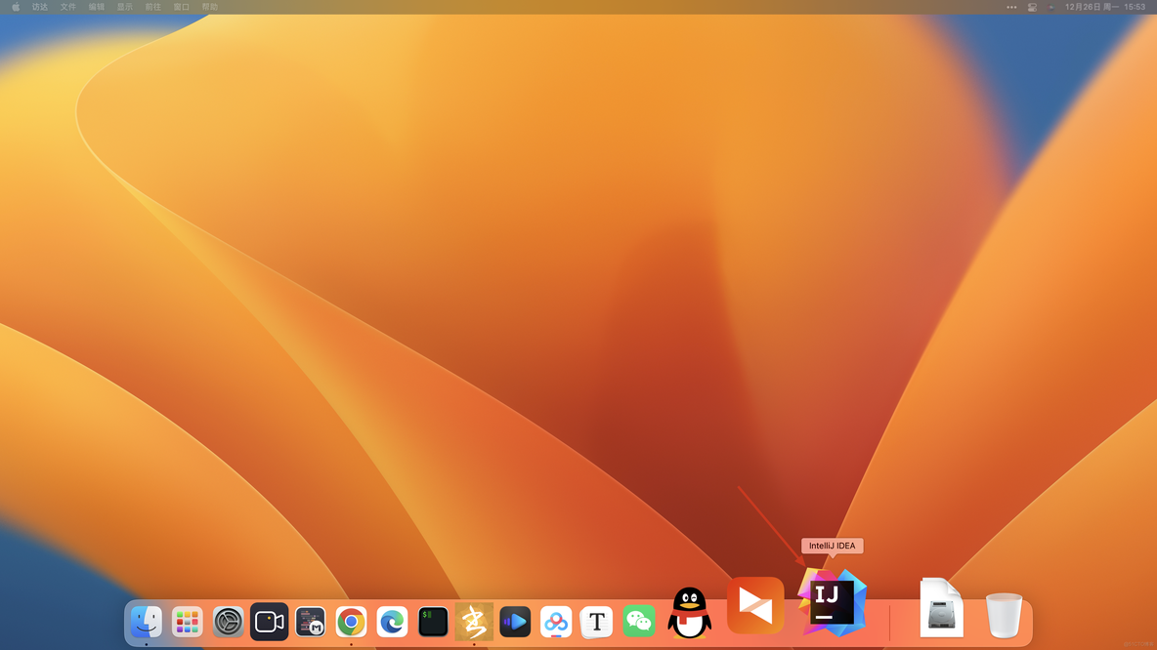Show hidden menu bar items (three dots)
The height and width of the screenshot is (650, 1157).
tap(1011, 7)
